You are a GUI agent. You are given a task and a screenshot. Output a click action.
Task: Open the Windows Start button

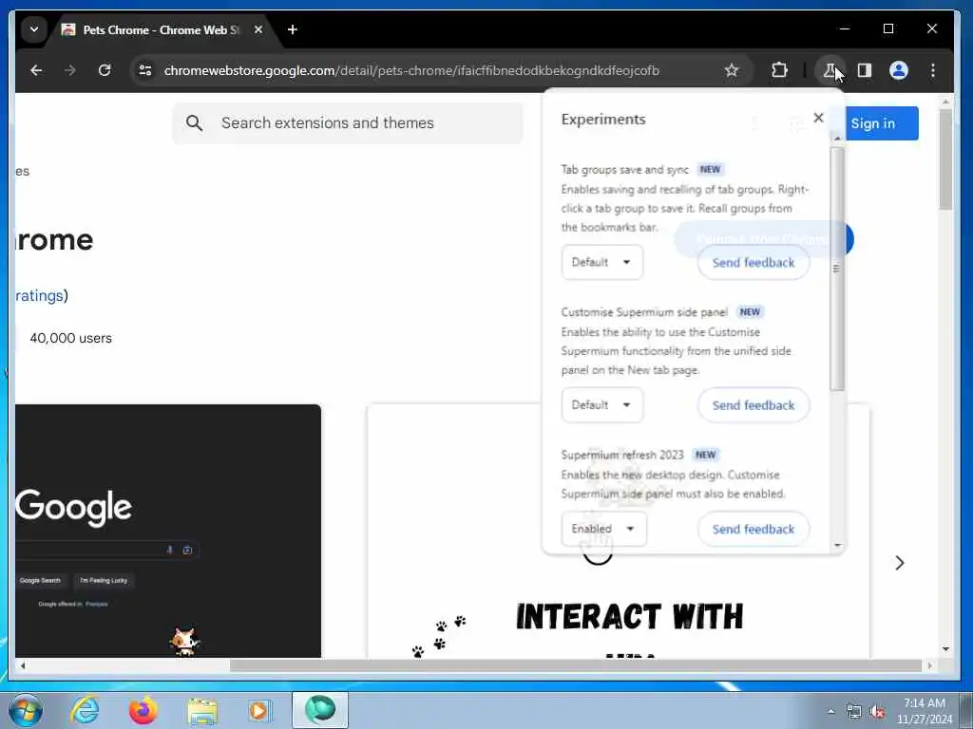[x=26, y=710]
